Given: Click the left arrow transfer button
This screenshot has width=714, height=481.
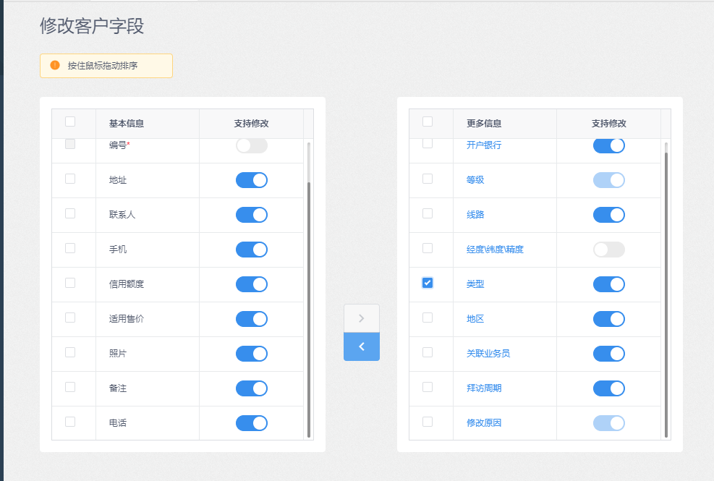Looking at the screenshot, I should coord(362,346).
